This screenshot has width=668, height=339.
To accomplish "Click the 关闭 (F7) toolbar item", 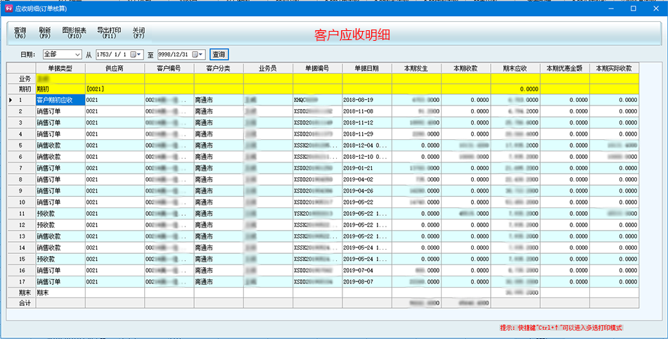I will pyautogui.click(x=139, y=33).
